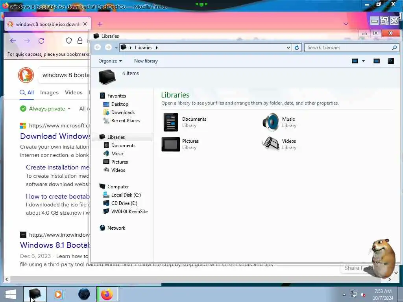Open Windows 8.1 Bootable result link
This screenshot has height=302, width=403.
[x=55, y=245]
